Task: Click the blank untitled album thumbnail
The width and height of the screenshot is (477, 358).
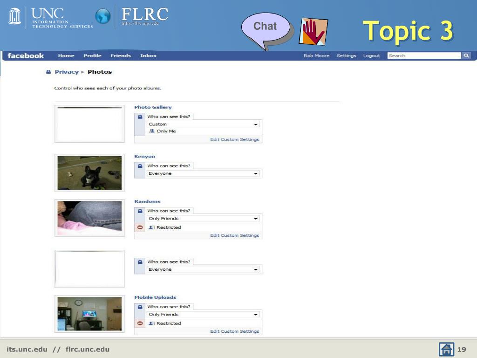Action: [89, 269]
